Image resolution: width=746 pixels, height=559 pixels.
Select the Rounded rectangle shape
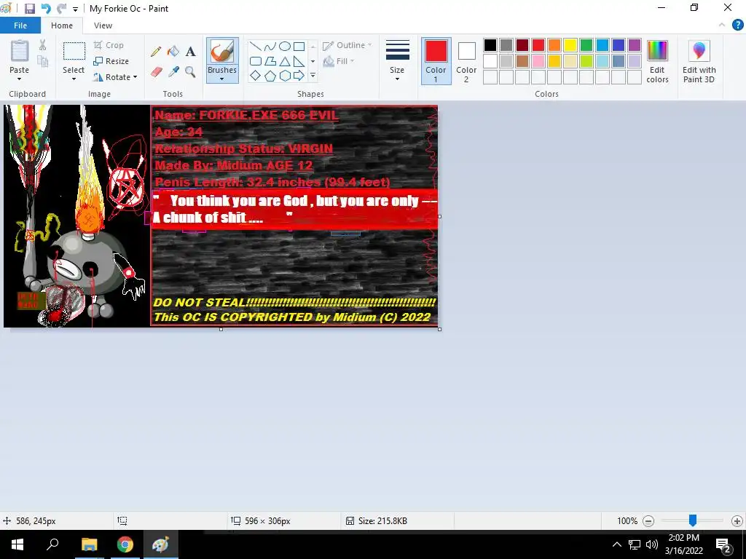pos(256,61)
